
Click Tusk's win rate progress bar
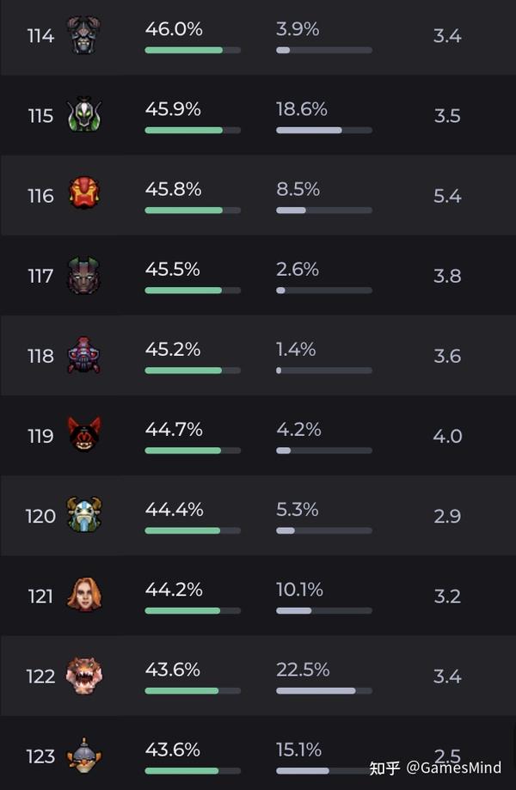tap(191, 530)
